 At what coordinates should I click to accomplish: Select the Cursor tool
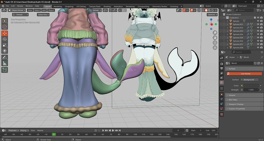5,27
